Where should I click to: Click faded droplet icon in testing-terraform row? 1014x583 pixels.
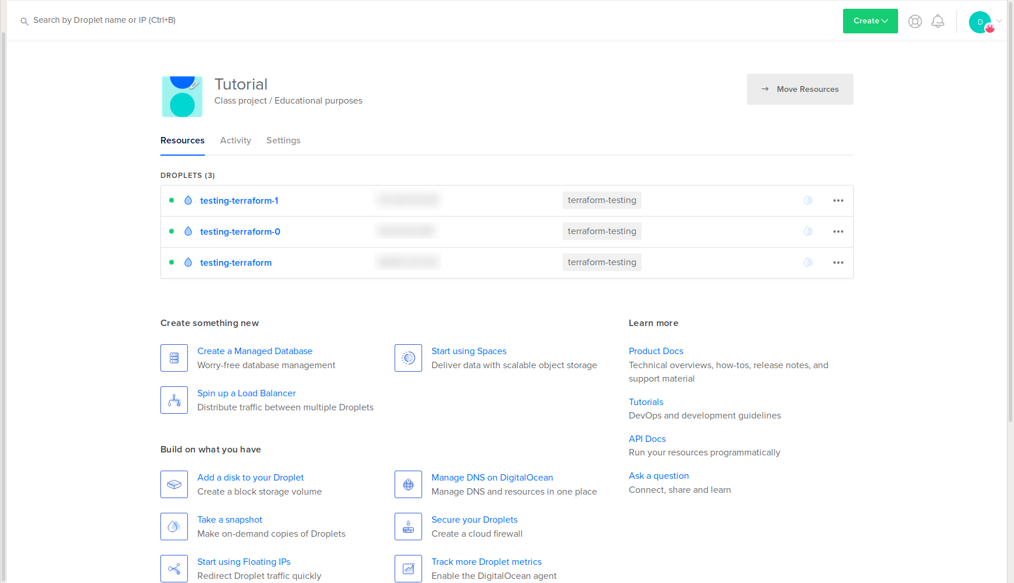pos(808,262)
